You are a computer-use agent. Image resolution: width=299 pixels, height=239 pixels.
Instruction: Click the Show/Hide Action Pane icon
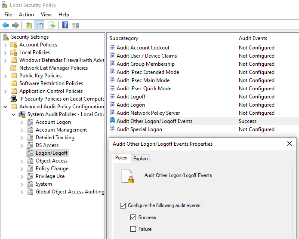75,25
